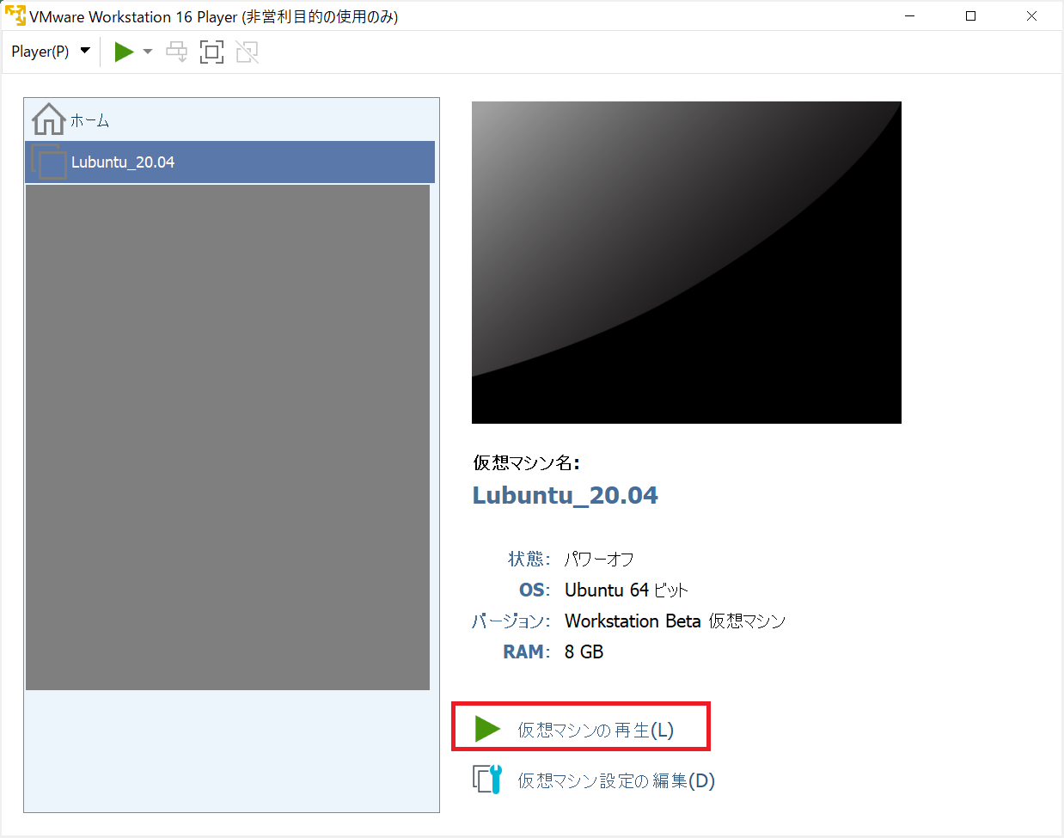1064x838 pixels.
Task: Click the green power-on toolbar icon
Action: point(125,52)
